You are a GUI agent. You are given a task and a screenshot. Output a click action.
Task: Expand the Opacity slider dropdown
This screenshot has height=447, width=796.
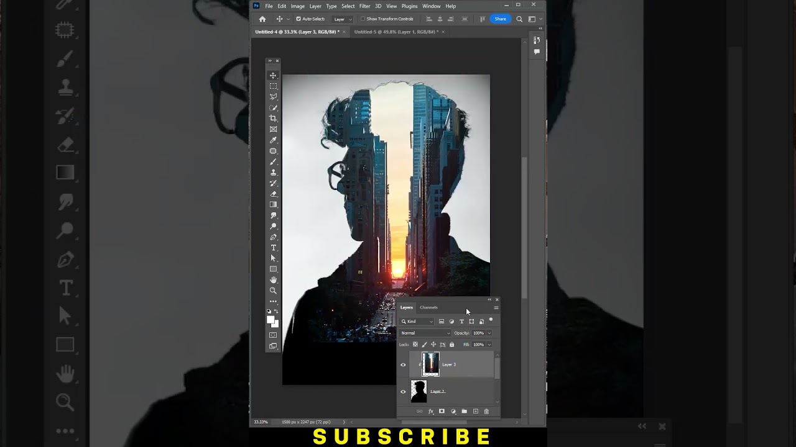[489, 333]
